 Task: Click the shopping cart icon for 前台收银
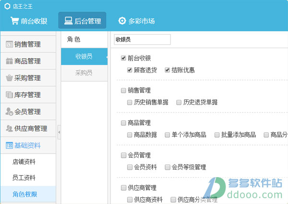point(14,21)
